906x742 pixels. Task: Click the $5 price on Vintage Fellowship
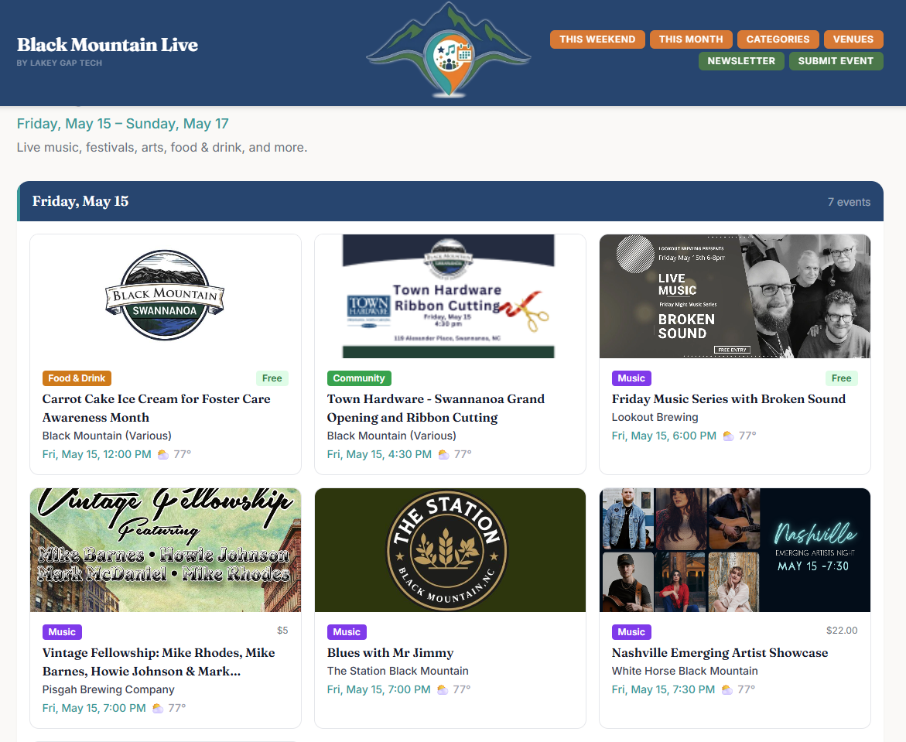point(282,631)
